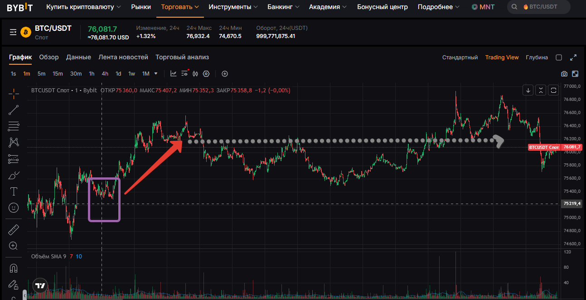Open display settings icon with red dot
This screenshot has width=586, height=300.
pyautogui.click(x=184, y=73)
